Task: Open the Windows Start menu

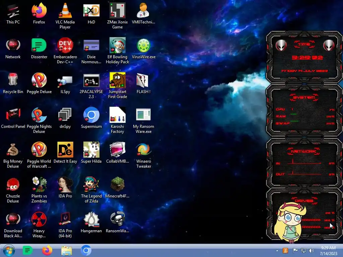Action: (9, 250)
